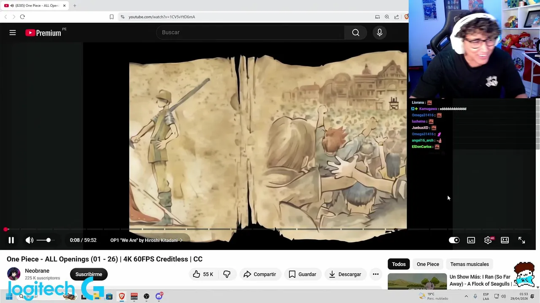This screenshot has width=540, height=303.
Task: Show hidden system tray icons chevron
Action: point(466,296)
